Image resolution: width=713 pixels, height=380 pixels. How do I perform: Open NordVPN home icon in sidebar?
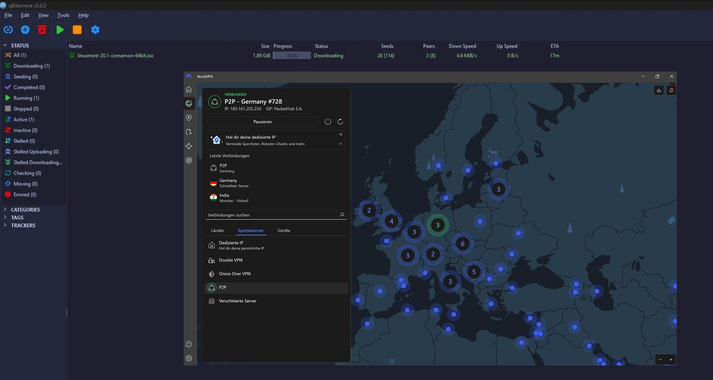point(189,90)
